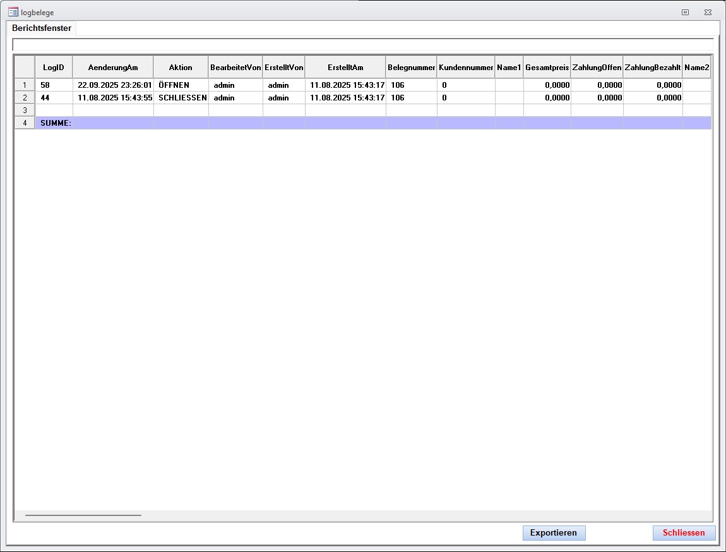
Task: Click the ErstelltAm column header
Action: pos(345,68)
